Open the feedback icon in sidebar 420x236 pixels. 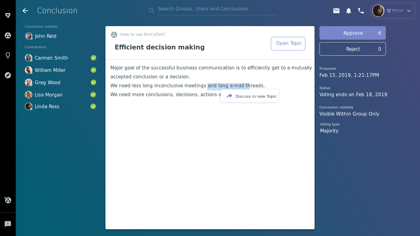click(x=8, y=224)
